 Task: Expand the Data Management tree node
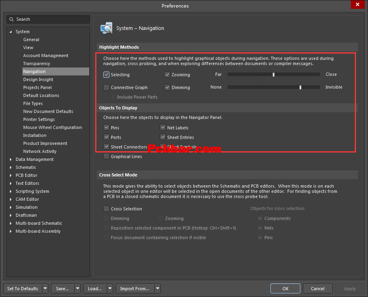(11, 159)
